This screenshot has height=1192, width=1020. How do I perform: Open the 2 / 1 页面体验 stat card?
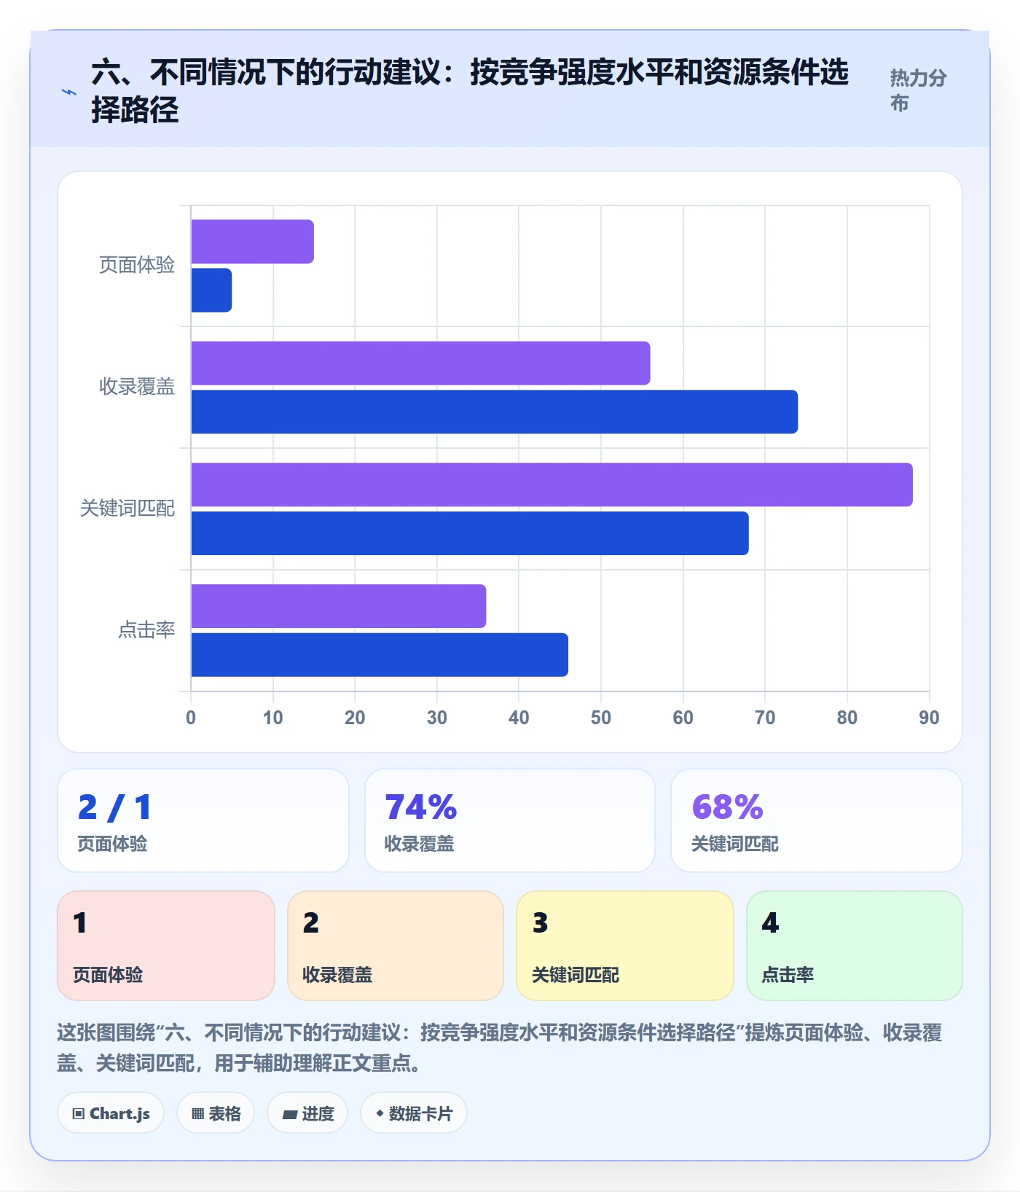click(x=203, y=820)
